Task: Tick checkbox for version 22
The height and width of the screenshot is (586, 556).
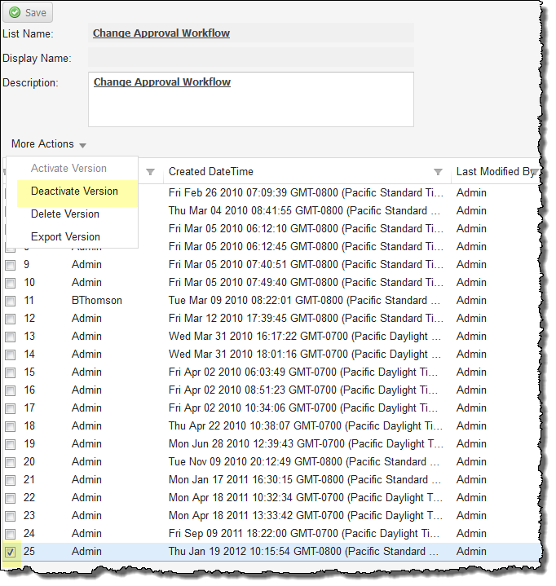Action: pos(10,499)
